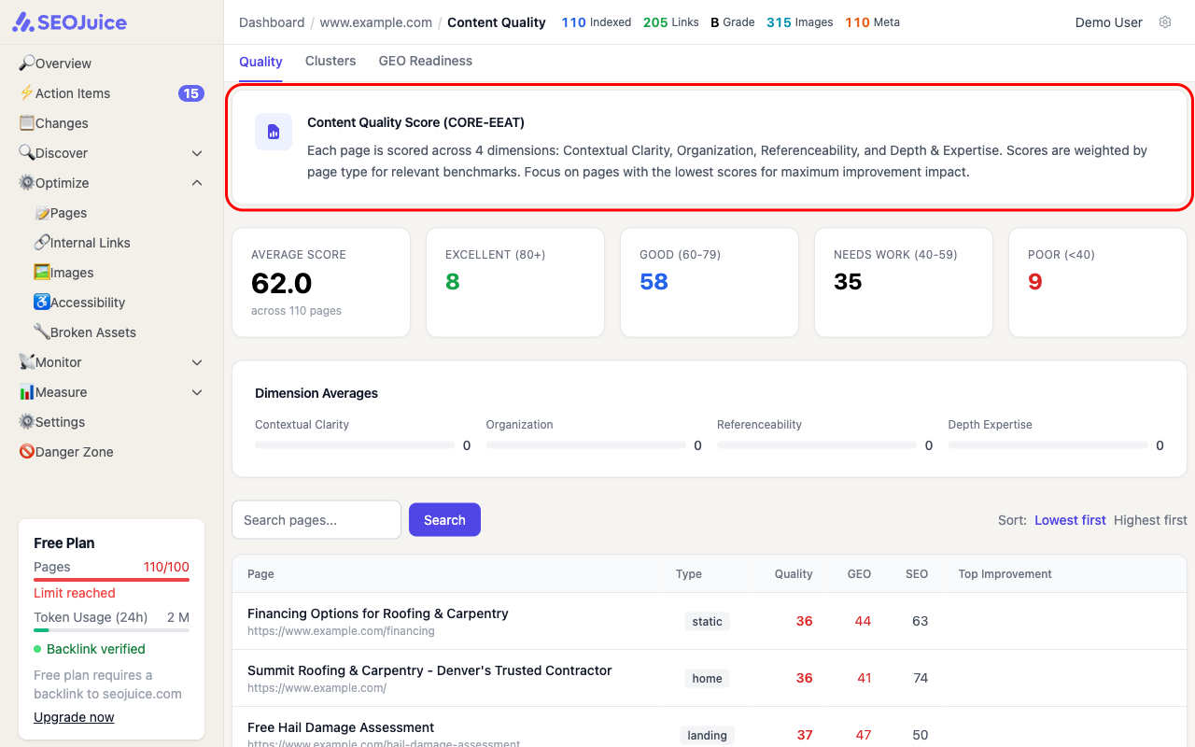Expand the Monitor menu chevron
This screenshot has width=1195, height=747.
point(197,362)
